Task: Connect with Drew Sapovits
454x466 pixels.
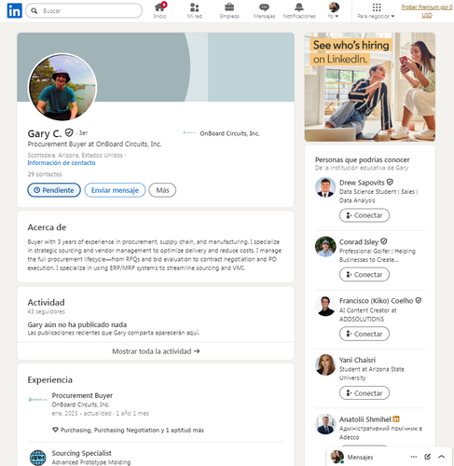Action: click(365, 215)
